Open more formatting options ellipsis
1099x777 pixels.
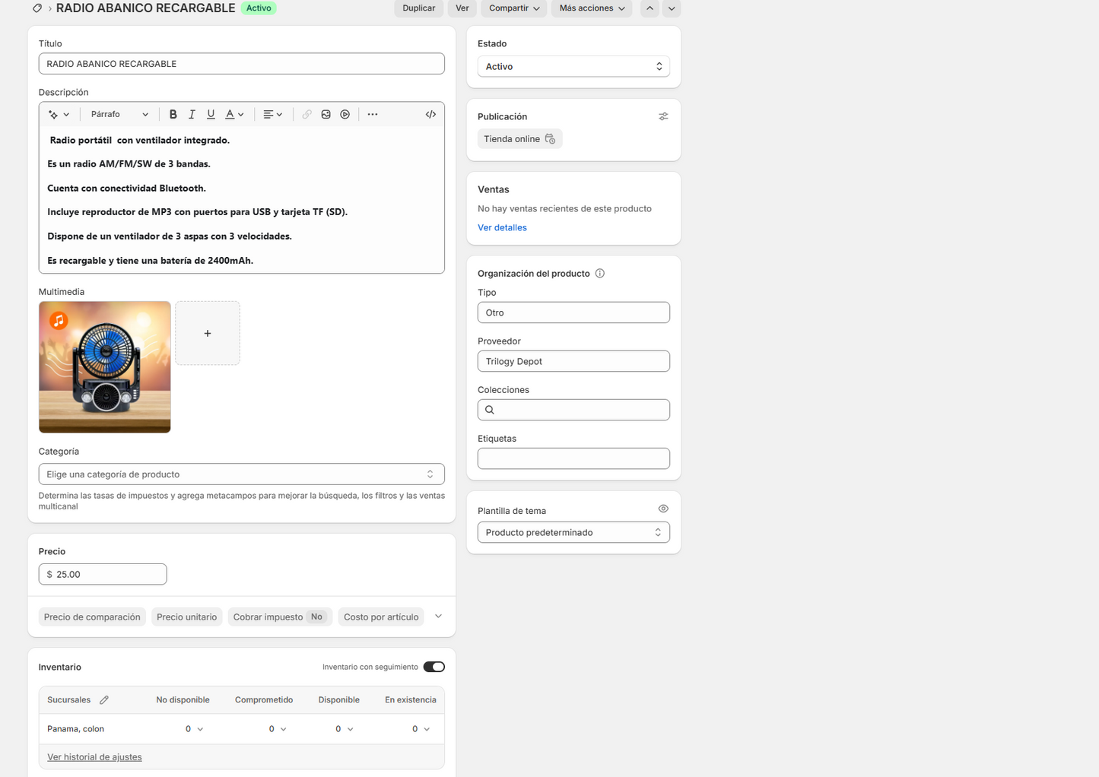tap(373, 114)
